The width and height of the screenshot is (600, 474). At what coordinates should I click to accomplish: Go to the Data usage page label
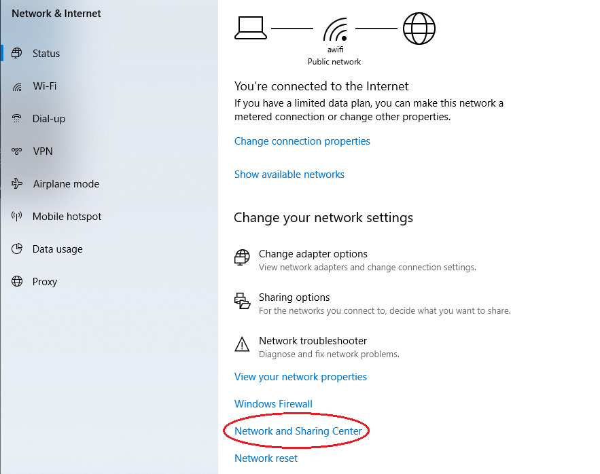pos(58,249)
